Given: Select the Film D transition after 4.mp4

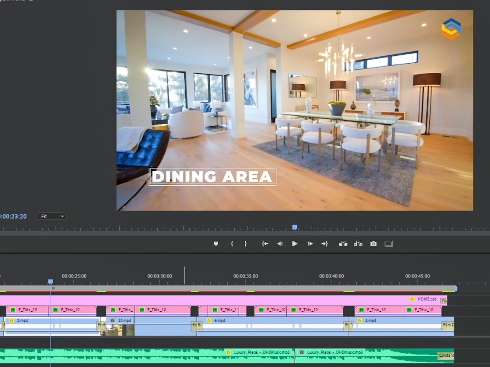Looking at the screenshot, I should point(447,325).
